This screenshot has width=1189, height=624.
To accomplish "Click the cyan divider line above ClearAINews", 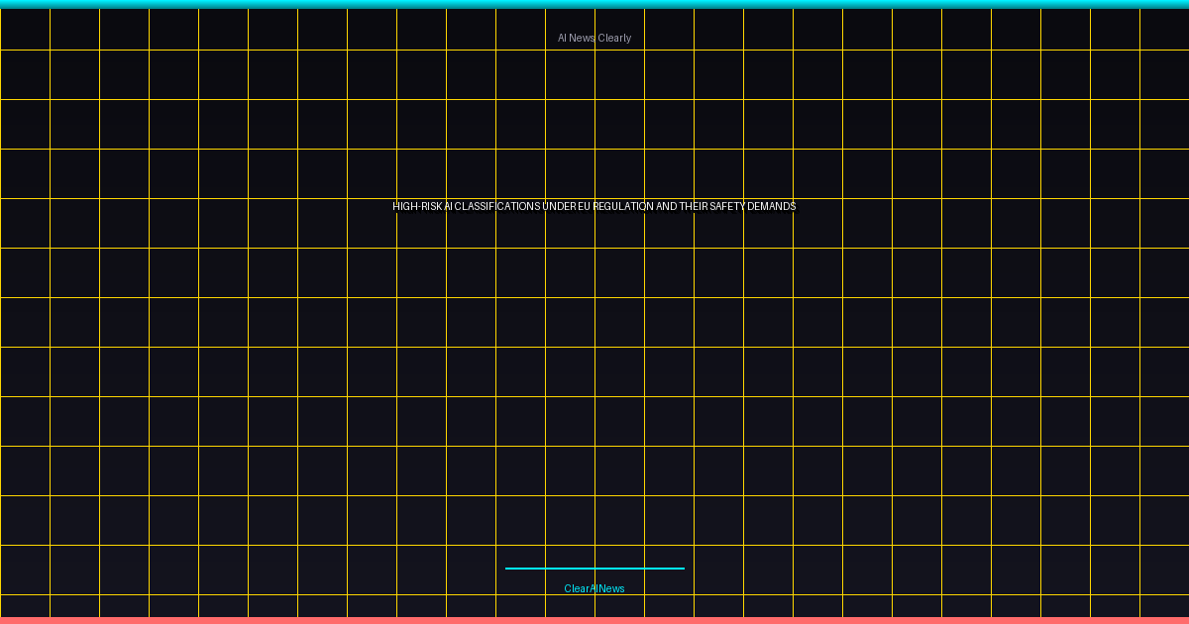I will [x=594, y=569].
